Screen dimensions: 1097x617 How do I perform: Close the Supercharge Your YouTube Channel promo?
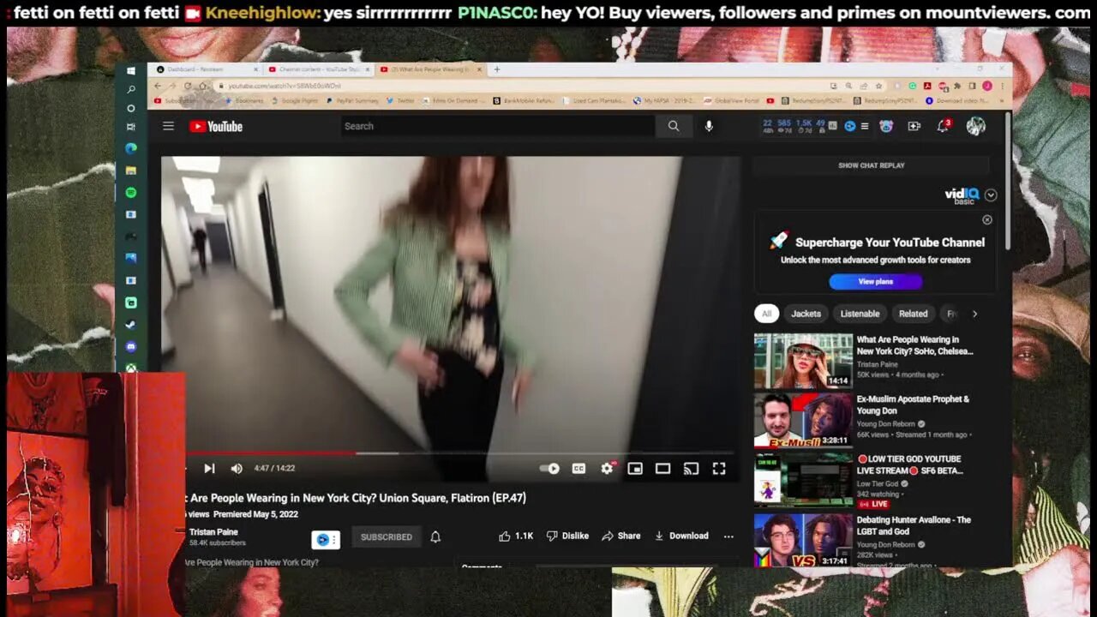[987, 220]
